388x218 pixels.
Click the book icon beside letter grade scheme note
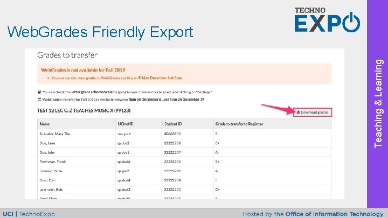(x=39, y=92)
